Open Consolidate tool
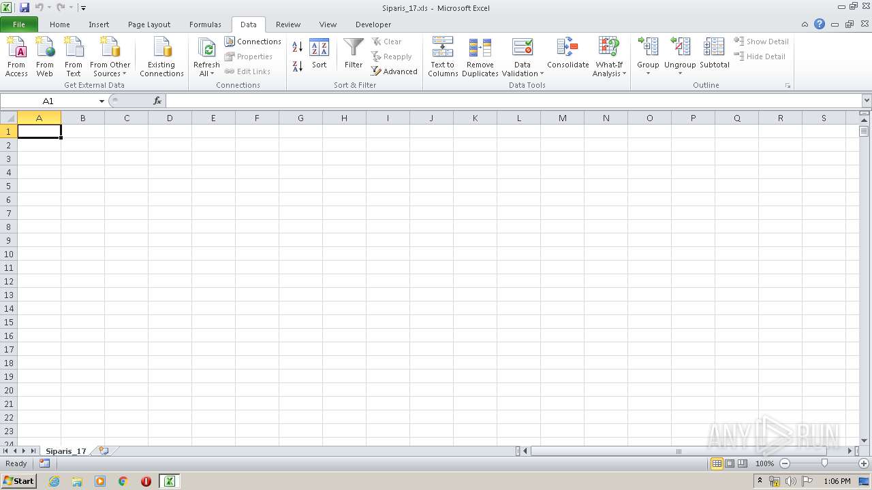Screen dimensions: 872x490 [x=567, y=54]
